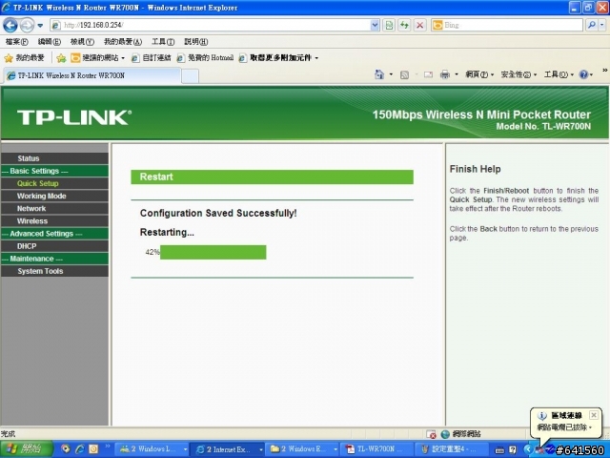
Task: Open the search provider dropdown arrow
Action: pos(601,26)
